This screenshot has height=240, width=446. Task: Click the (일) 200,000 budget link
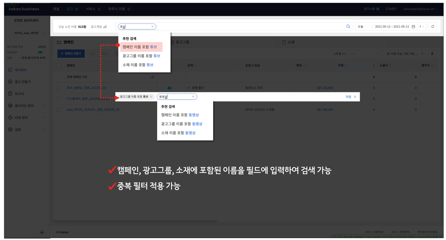[325, 110]
